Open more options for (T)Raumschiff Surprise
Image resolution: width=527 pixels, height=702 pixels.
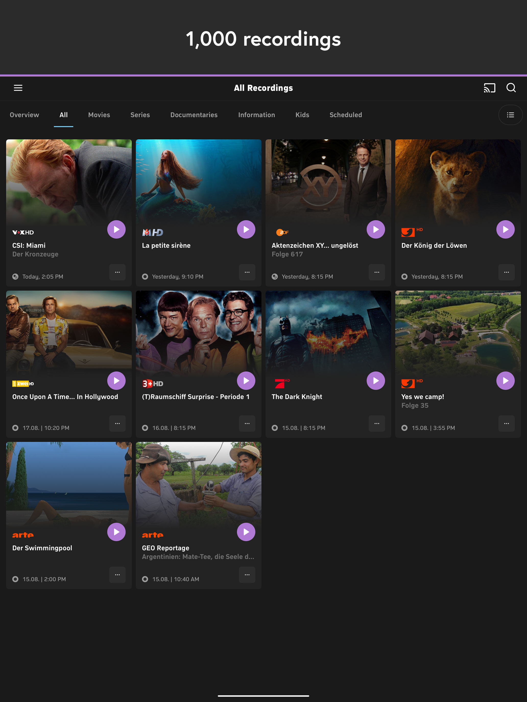point(247,423)
